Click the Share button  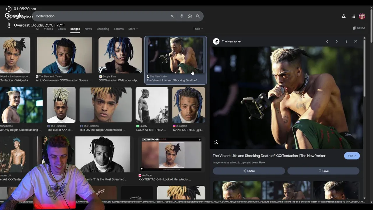pyautogui.click(x=249, y=171)
